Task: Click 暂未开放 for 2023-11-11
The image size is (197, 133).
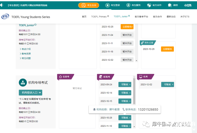Action: [x=127, y=43]
